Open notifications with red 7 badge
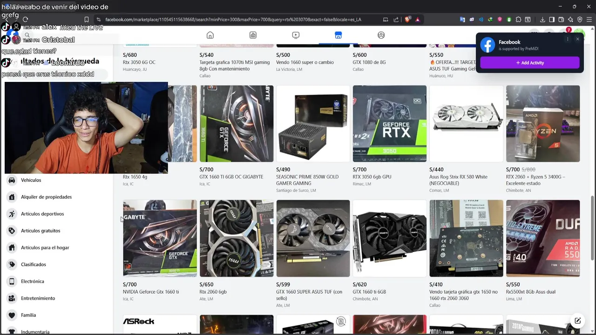The height and width of the screenshot is (335, 596). point(564,34)
